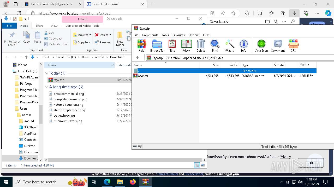This screenshot has height=187, width=334.
Task: Collapse the Today (1) group
Action: click(x=47, y=73)
